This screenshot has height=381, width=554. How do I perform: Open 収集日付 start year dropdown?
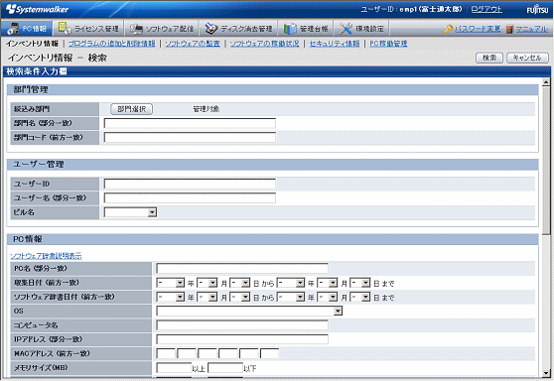coord(171,283)
